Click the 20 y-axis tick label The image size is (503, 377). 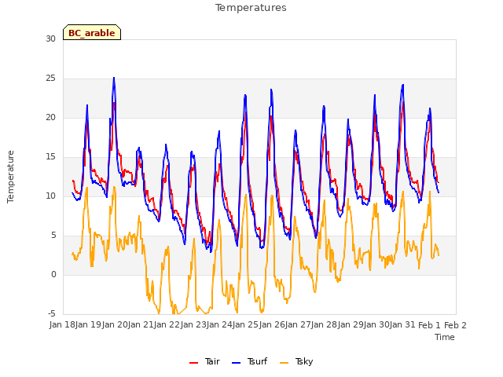[50, 118]
